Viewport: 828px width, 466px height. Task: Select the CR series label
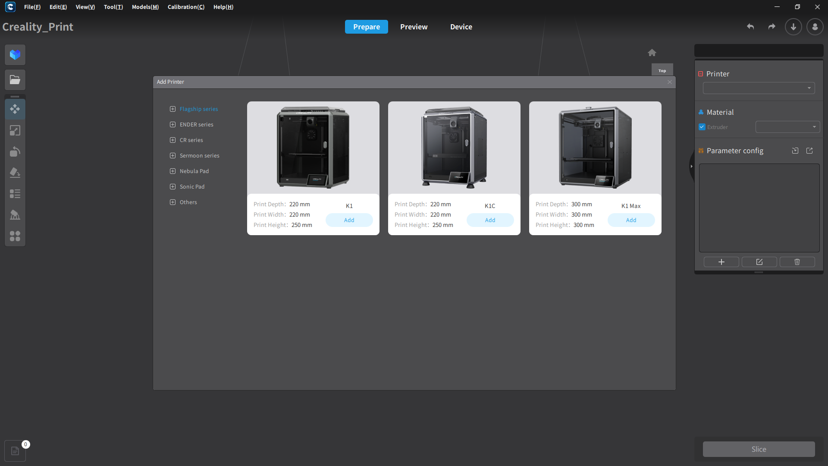[191, 140]
